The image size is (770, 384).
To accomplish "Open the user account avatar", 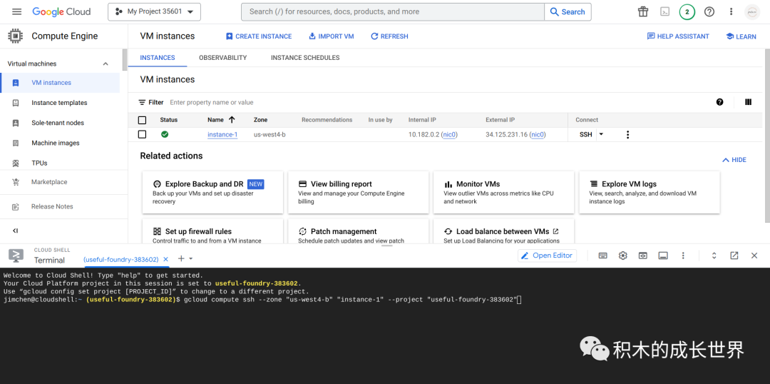I will tap(752, 12).
